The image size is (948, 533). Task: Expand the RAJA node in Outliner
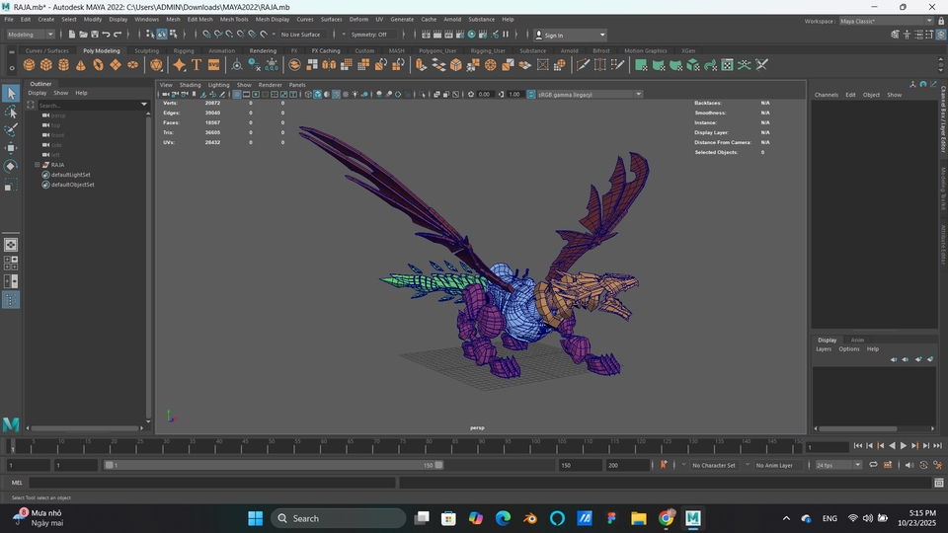point(37,165)
